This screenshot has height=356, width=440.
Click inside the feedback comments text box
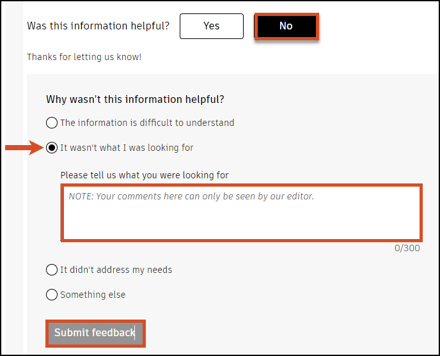(241, 212)
